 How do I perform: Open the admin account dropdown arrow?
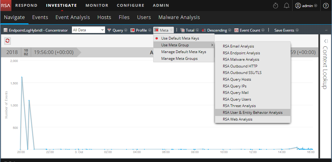click(316, 6)
